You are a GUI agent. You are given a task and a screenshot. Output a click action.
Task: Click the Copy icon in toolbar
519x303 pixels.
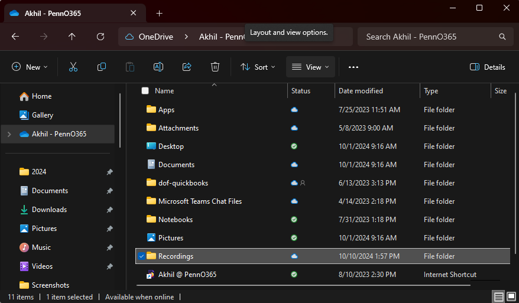point(102,67)
